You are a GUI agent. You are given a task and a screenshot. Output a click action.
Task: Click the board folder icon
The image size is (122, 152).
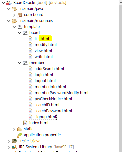point(25,33)
